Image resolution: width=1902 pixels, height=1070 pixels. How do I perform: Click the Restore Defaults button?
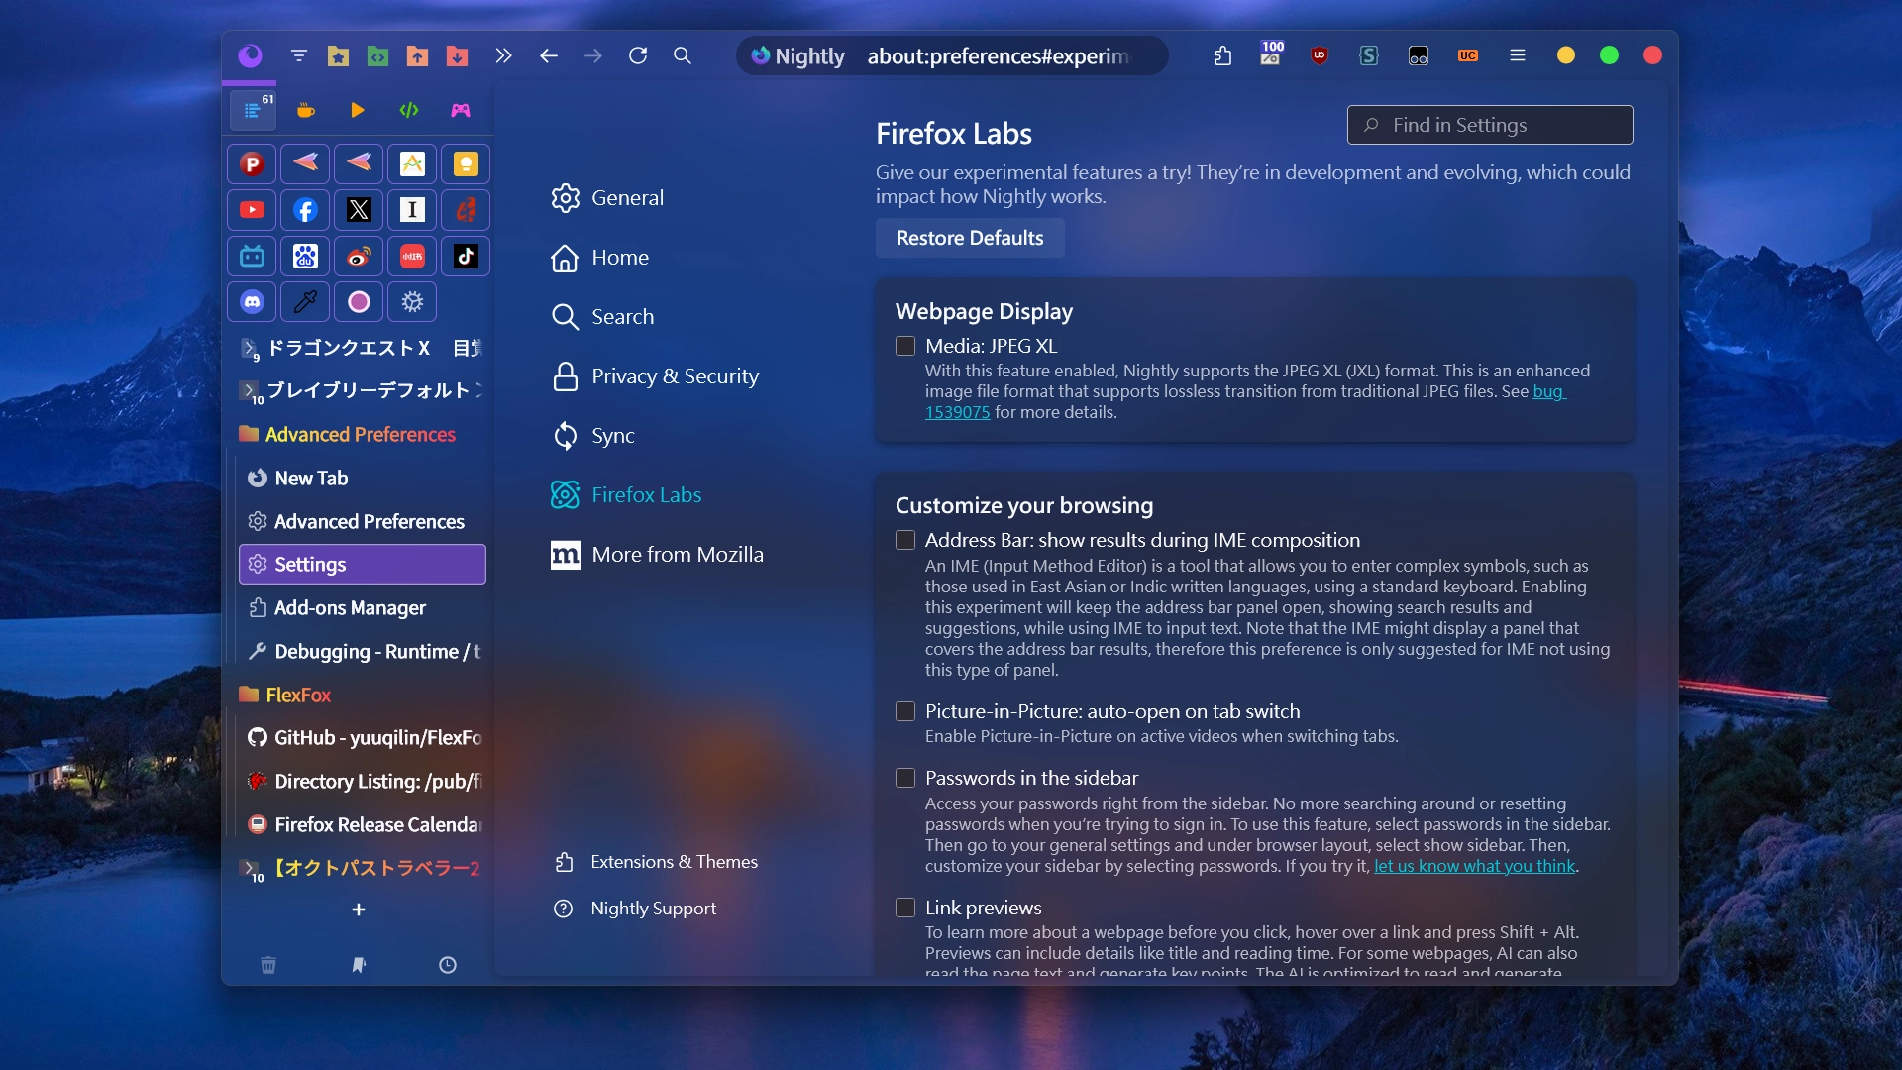pos(969,238)
